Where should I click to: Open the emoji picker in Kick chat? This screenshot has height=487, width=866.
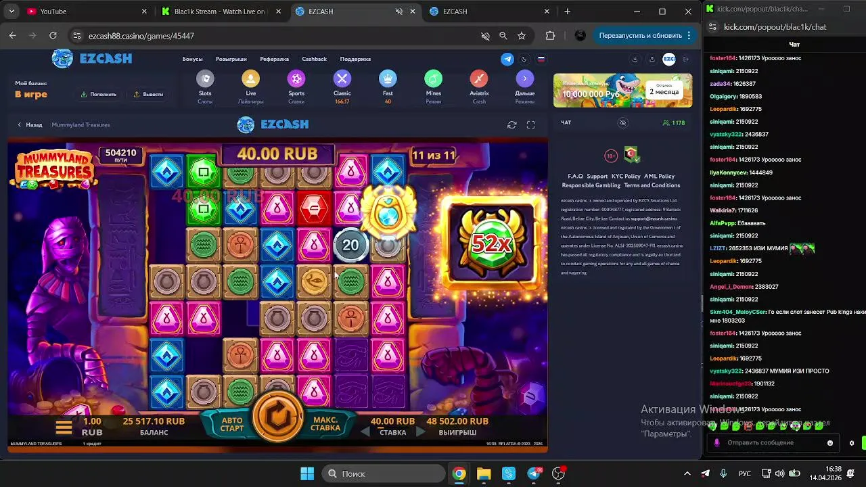click(830, 443)
